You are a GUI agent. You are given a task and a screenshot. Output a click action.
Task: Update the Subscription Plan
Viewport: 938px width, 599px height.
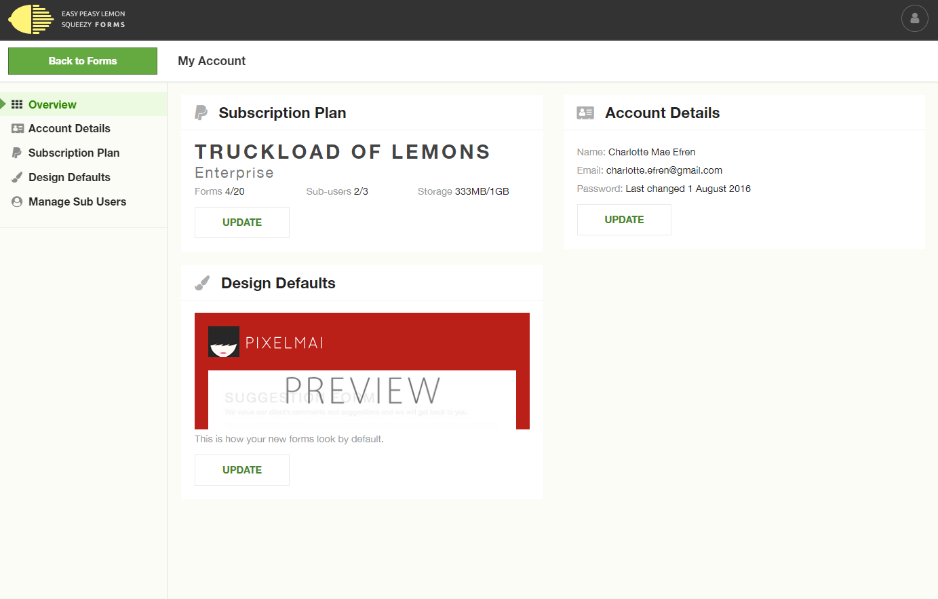(242, 223)
